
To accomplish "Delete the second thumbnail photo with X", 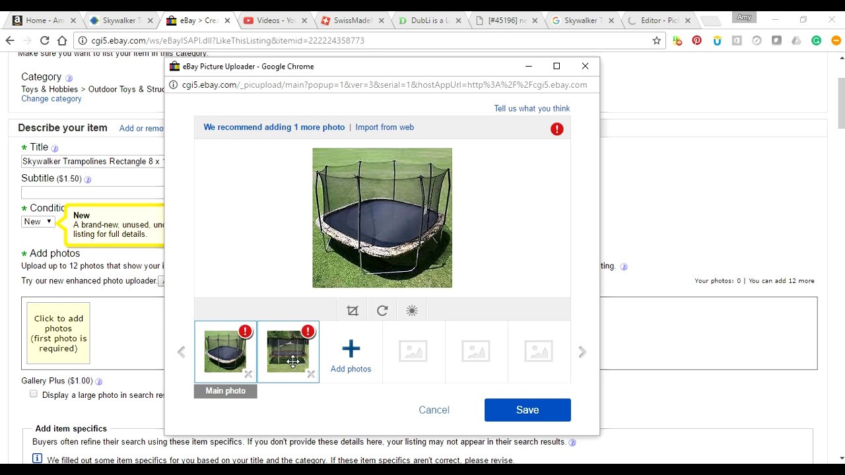I will click(x=311, y=375).
